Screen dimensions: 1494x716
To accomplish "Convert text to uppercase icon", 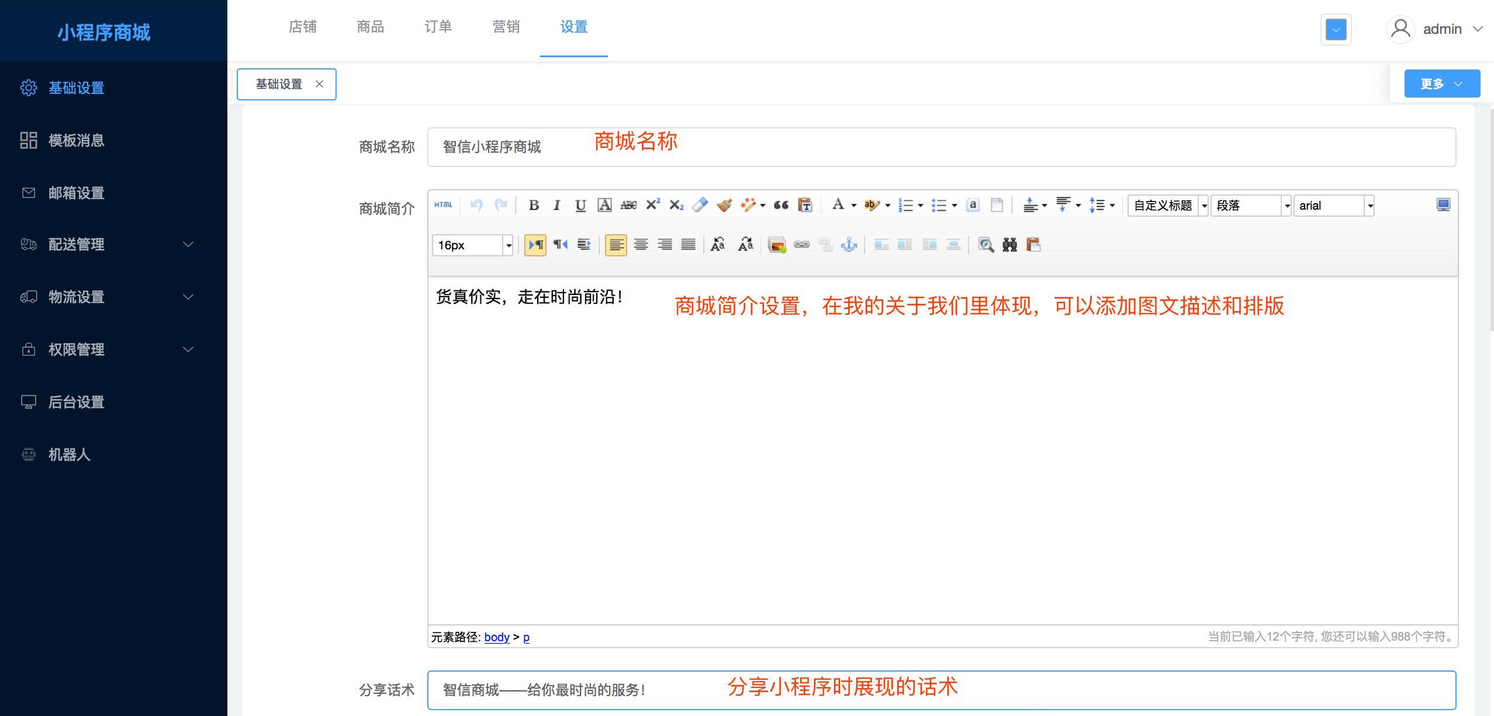I will (x=718, y=245).
